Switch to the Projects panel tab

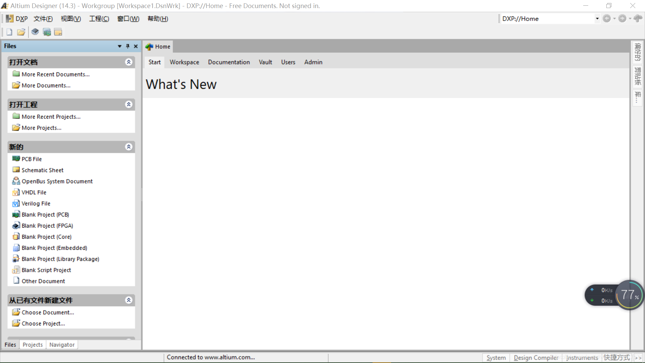click(x=33, y=345)
